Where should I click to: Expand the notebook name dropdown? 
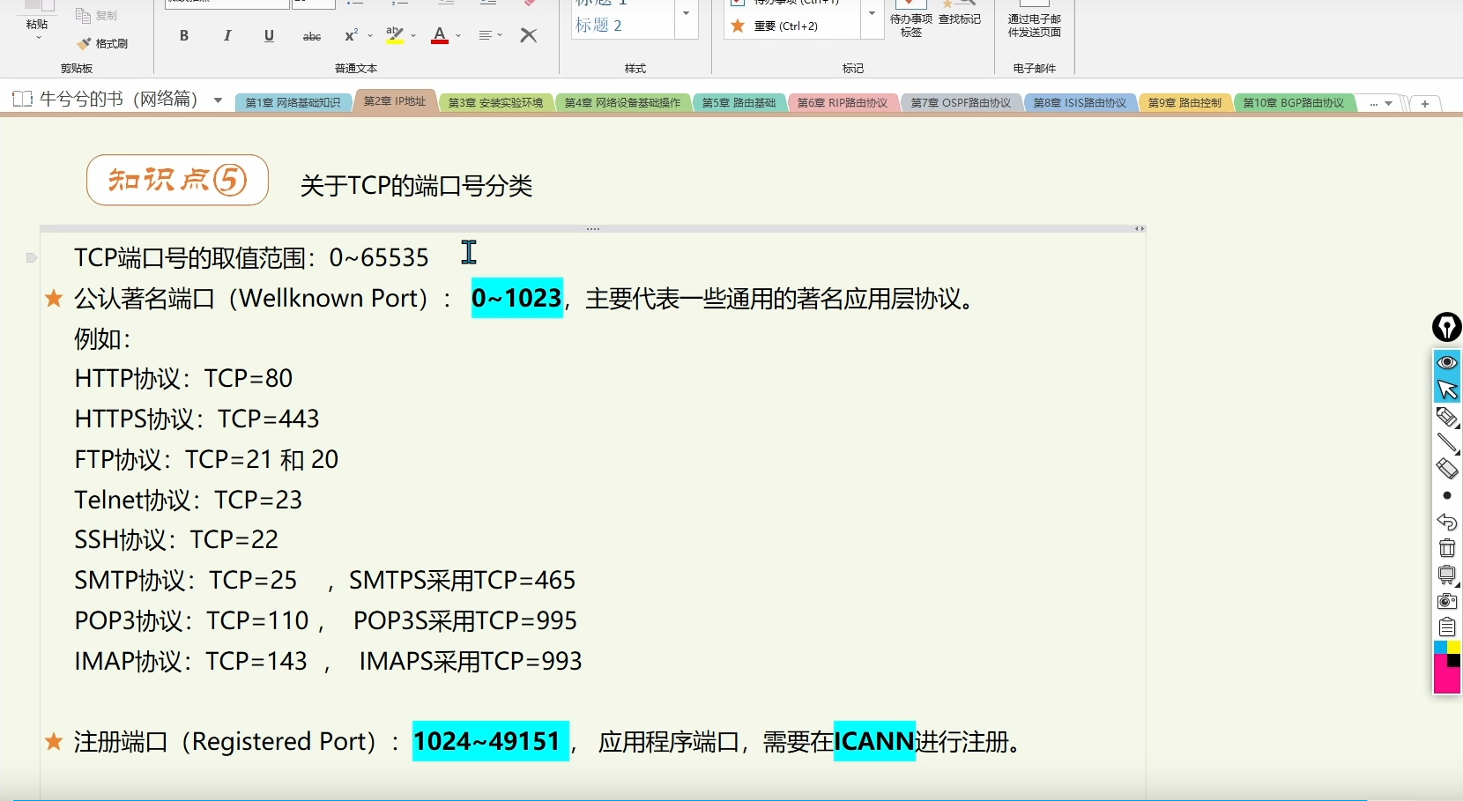(x=218, y=100)
